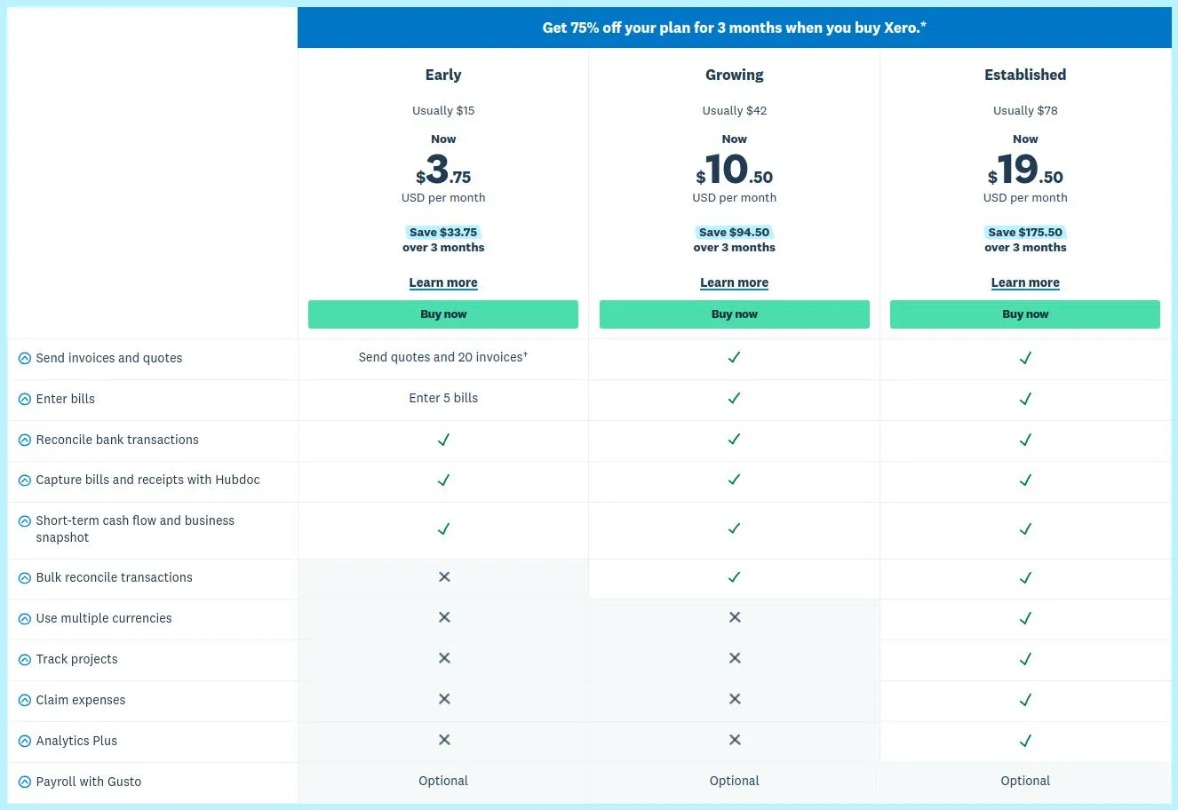
Task: Click the 'Save $94.50' badge on Growing plan
Action: pyautogui.click(x=735, y=232)
